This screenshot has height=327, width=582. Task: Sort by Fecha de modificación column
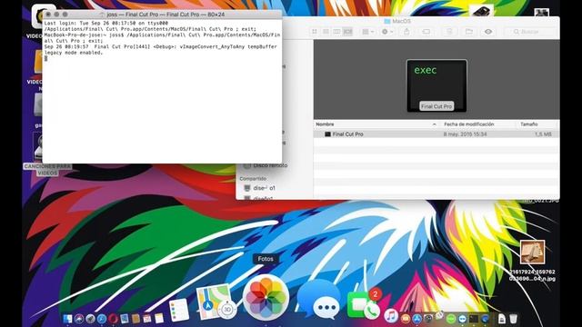pyautogui.click(x=469, y=124)
